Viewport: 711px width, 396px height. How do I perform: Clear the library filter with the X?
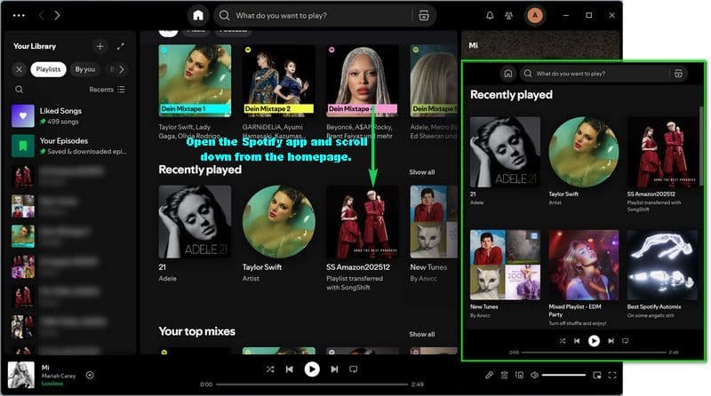19,69
